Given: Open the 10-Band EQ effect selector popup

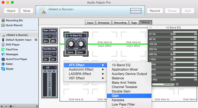Looking at the screenshot, I should 76,36.
